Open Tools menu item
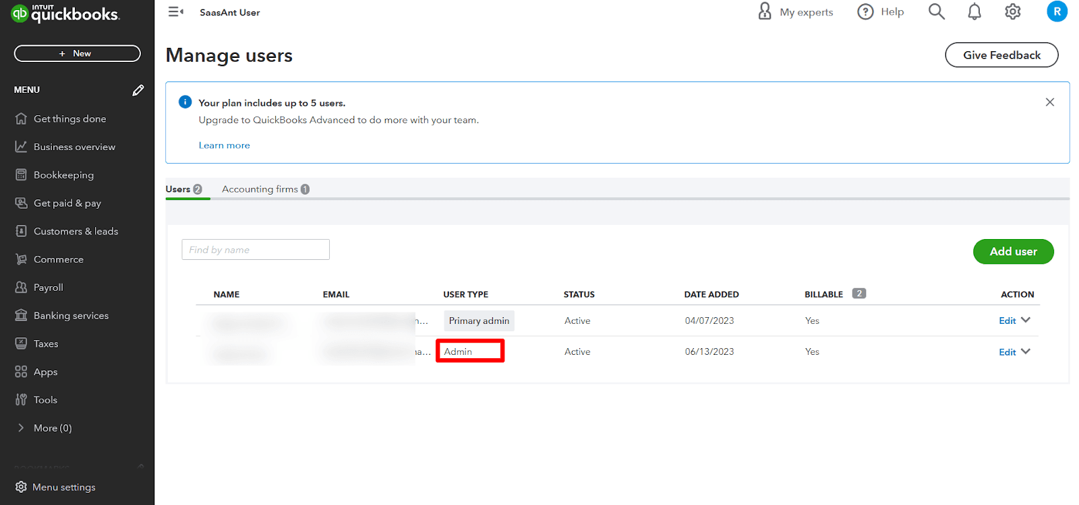1079x505 pixels. click(x=45, y=400)
